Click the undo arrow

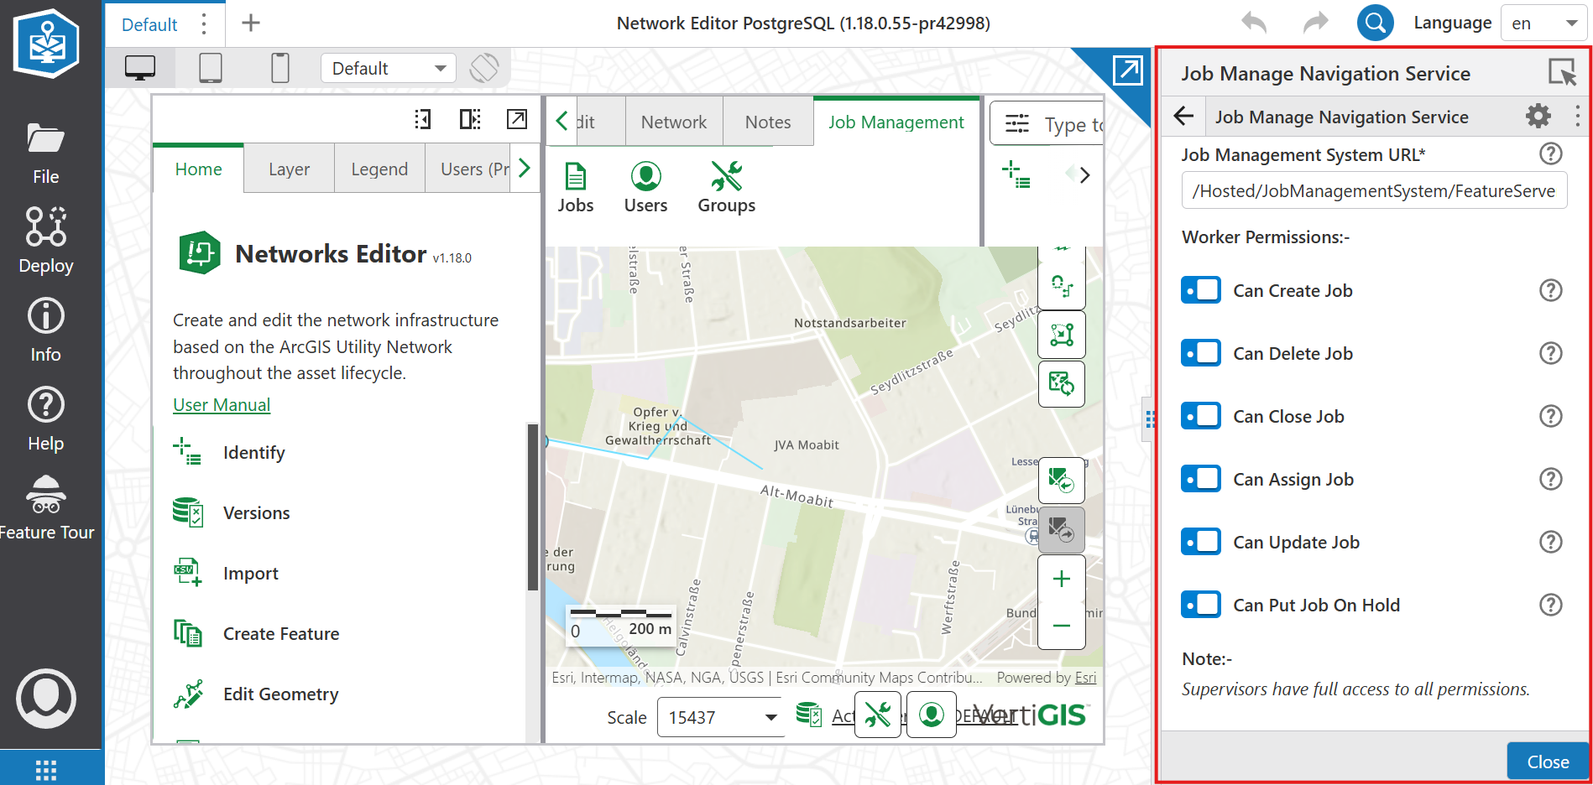[x=1254, y=23]
